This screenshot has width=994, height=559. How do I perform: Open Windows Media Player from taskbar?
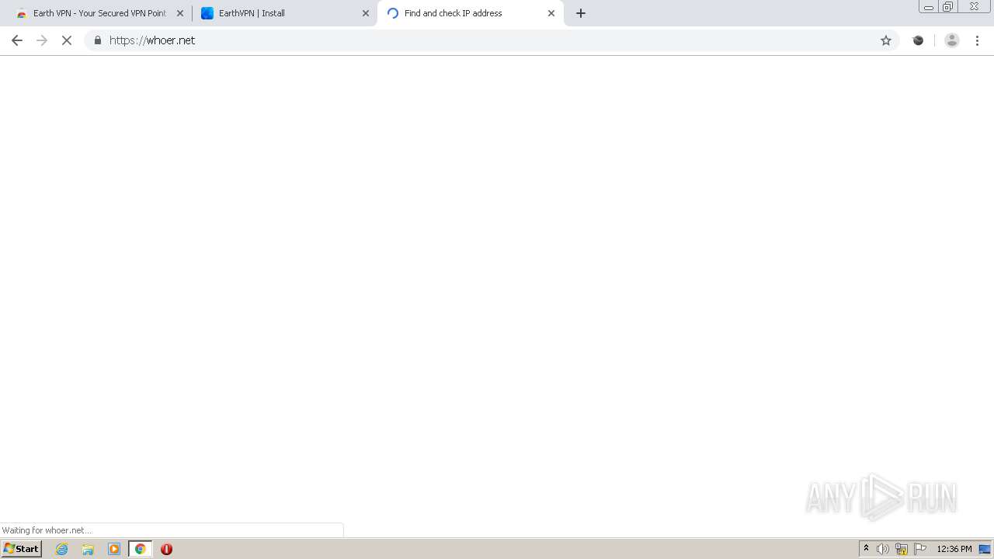click(x=114, y=549)
